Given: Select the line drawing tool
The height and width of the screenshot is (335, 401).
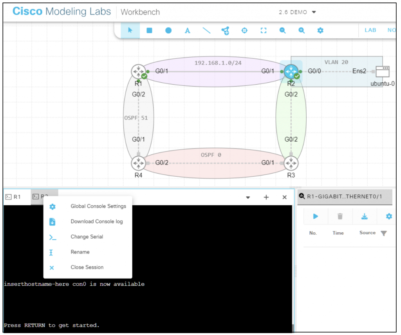Looking at the screenshot, I should point(207,31).
